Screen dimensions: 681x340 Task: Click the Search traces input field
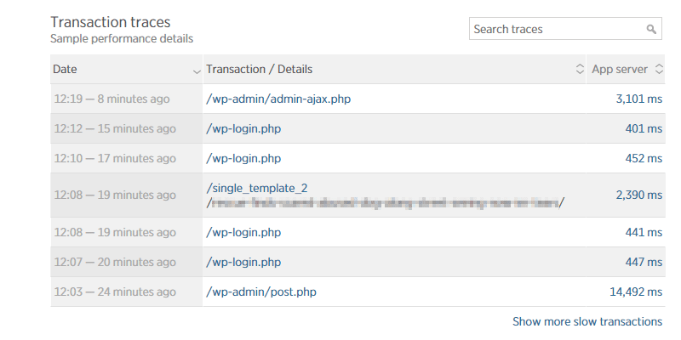[555, 30]
